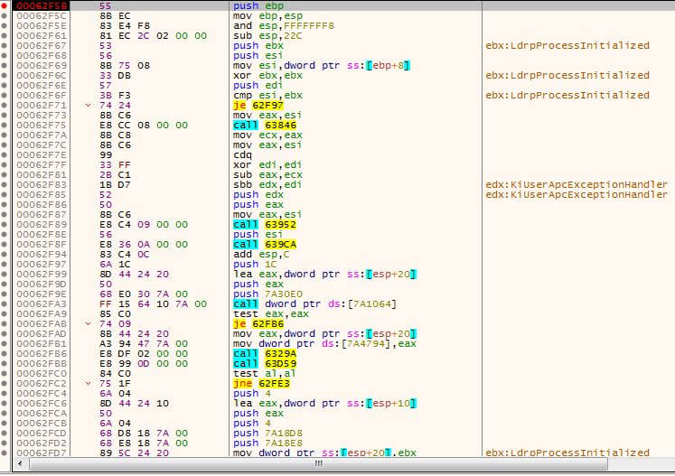
Task: Select the 'mov ebp,esp' instruction
Action: pyautogui.click(x=267, y=16)
